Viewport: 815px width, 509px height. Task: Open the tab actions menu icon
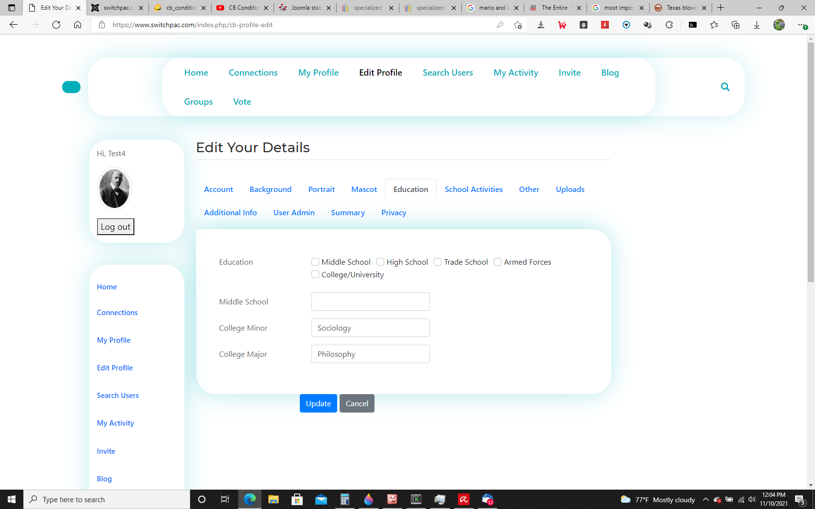(12, 8)
